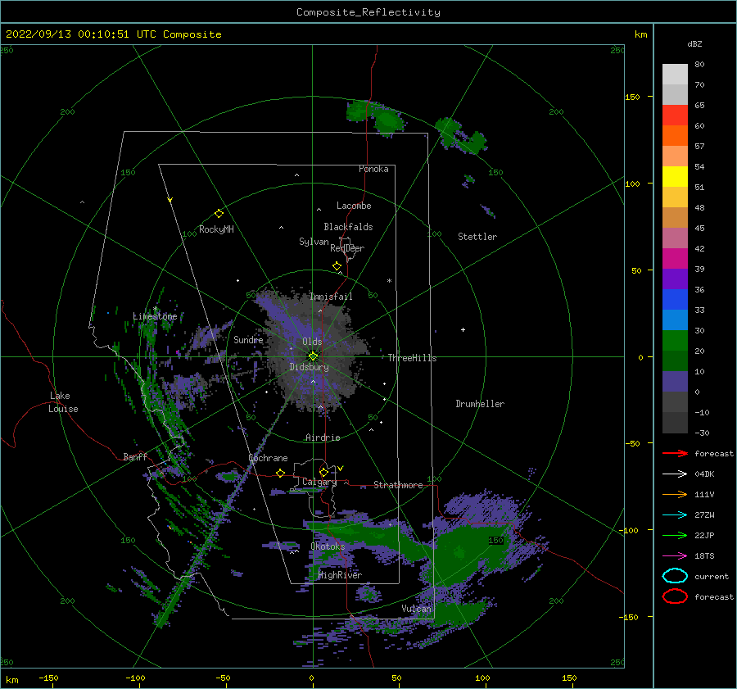
Task: Click the RedDeer city label
Action: (347, 248)
